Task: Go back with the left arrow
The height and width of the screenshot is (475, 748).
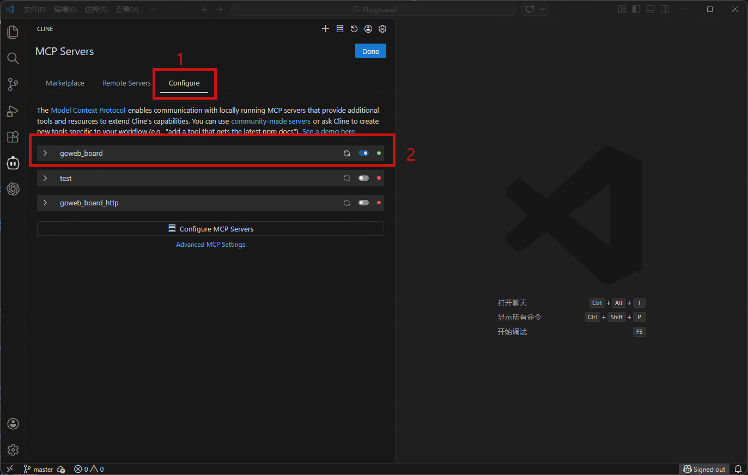Action: coord(205,9)
